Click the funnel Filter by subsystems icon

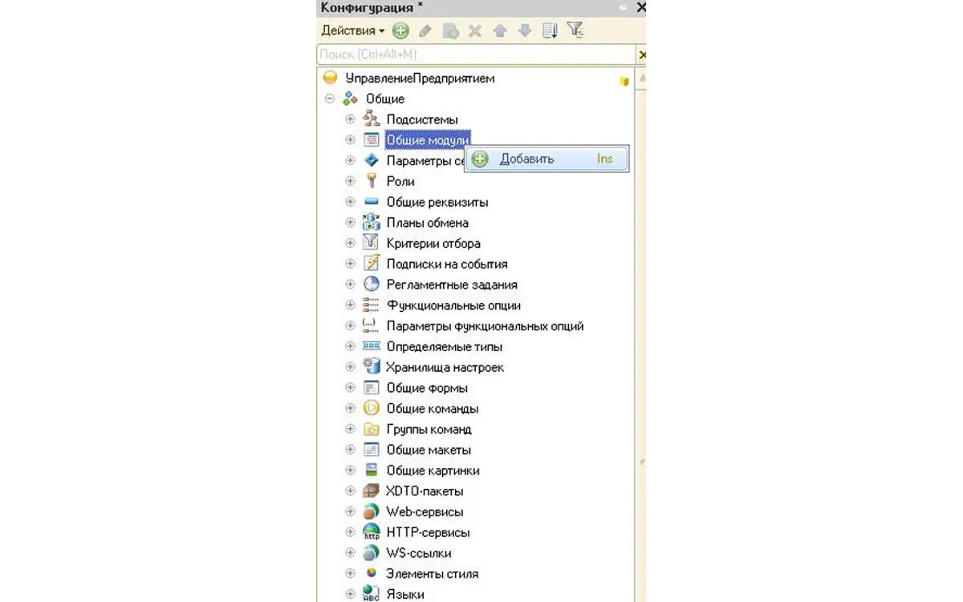pos(575,31)
